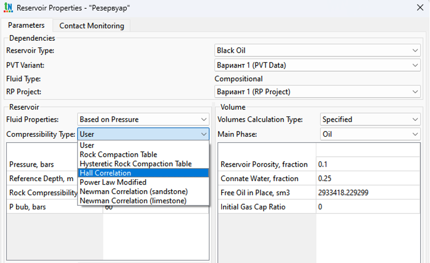Open the Contact Monitoring tab
The image size is (430, 263).
(91, 26)
